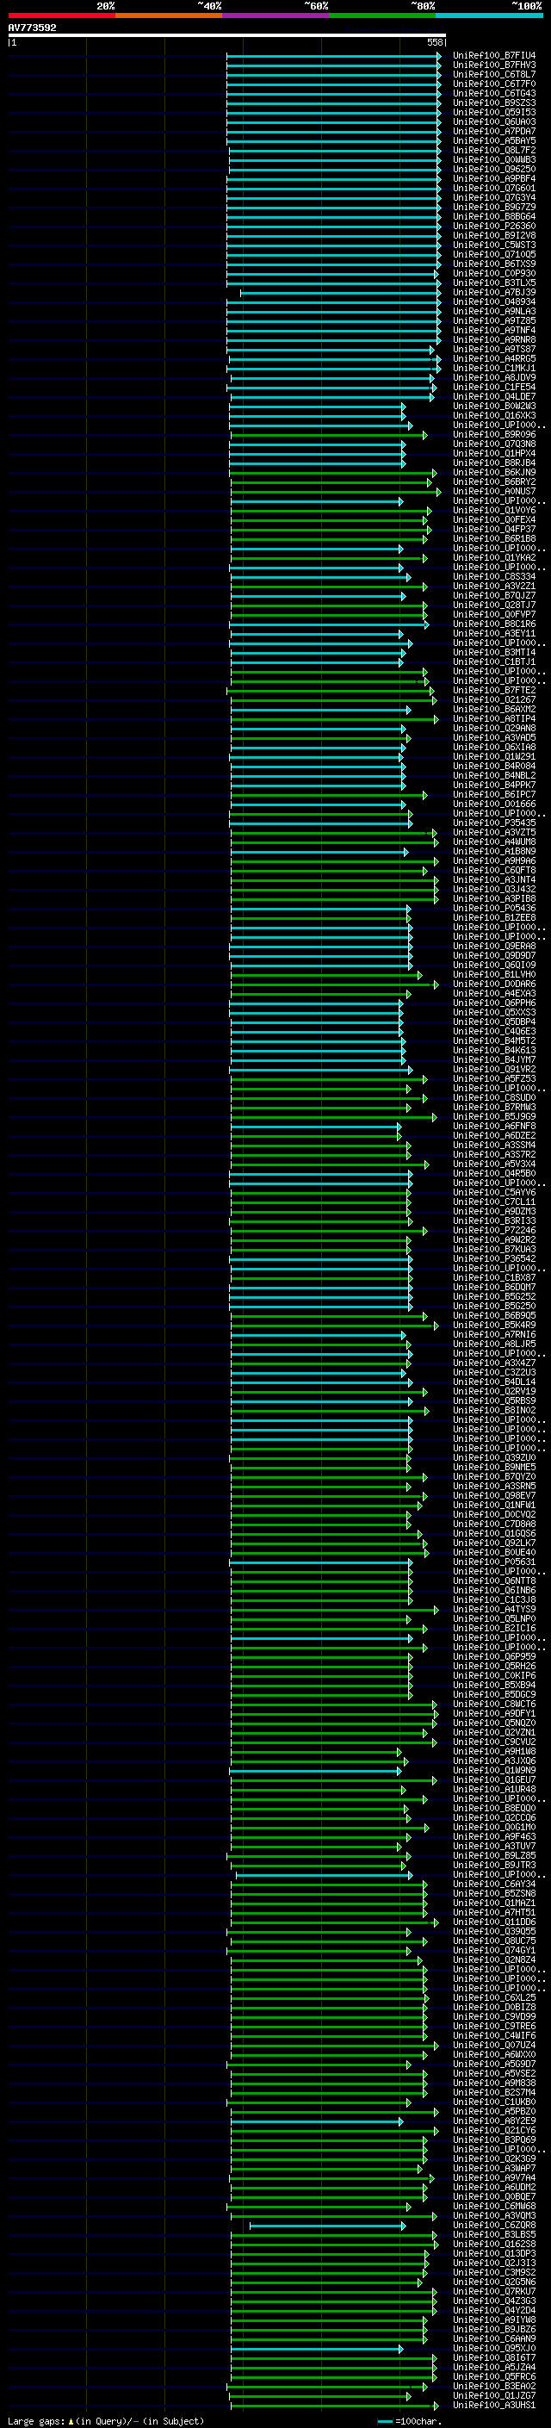Select UniRef100_Q96250 entry

coord(494,170)
